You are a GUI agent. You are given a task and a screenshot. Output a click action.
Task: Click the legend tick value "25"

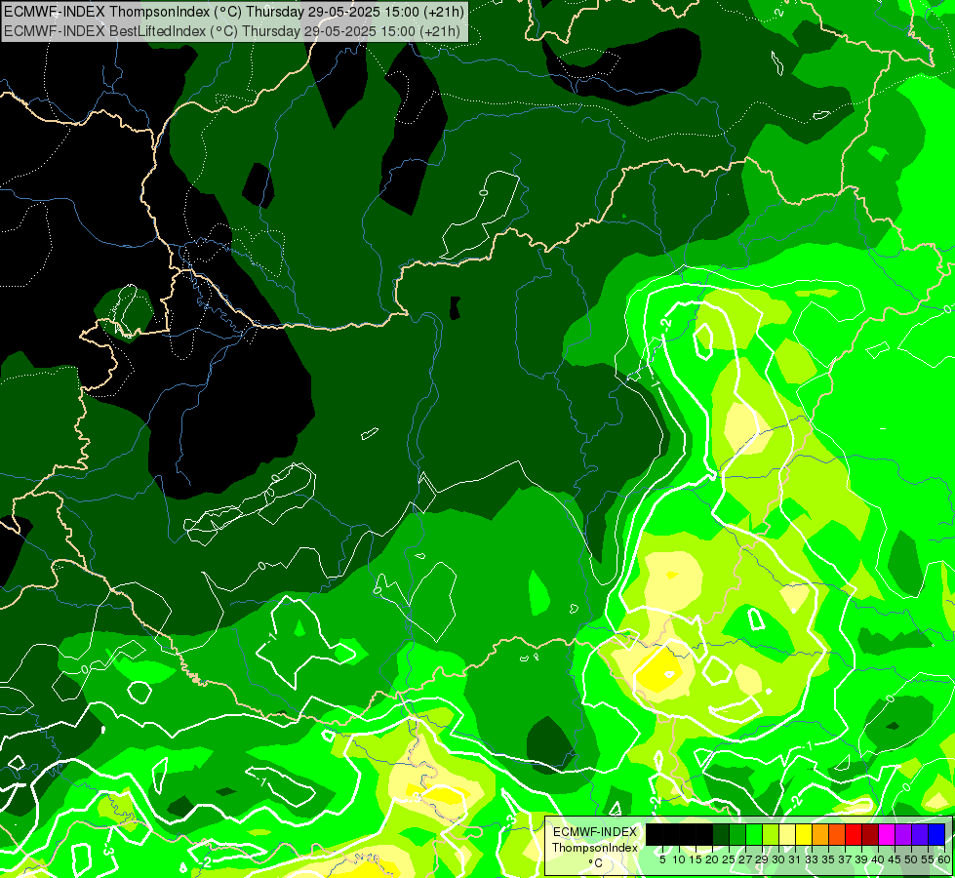(x=729, y=859)
